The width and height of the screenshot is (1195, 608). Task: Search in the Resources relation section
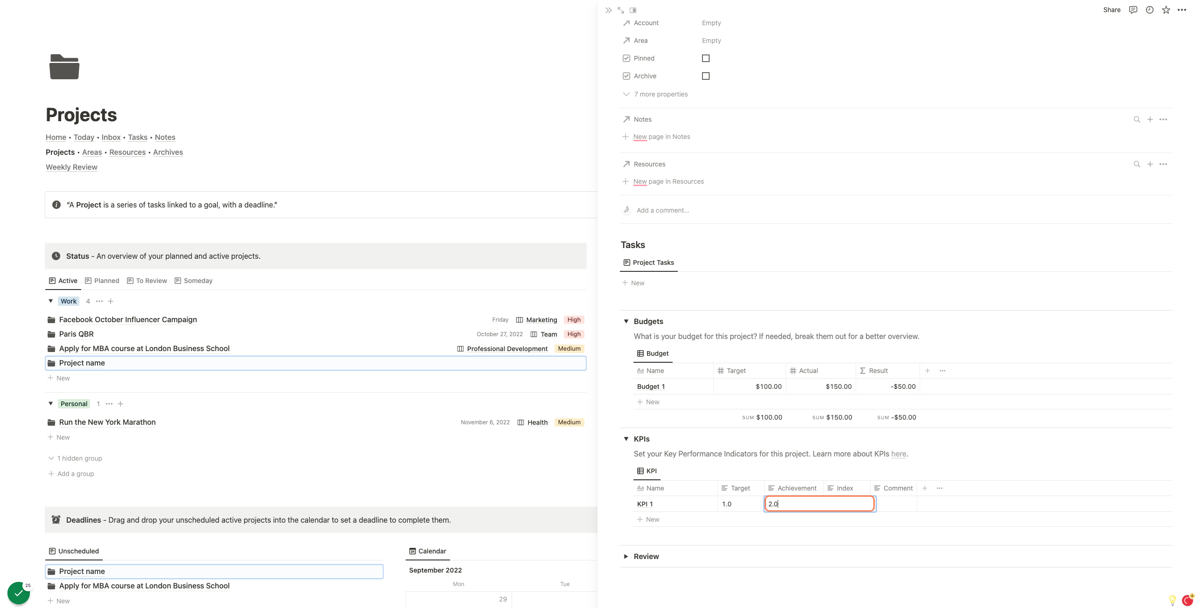[1137, 165]
